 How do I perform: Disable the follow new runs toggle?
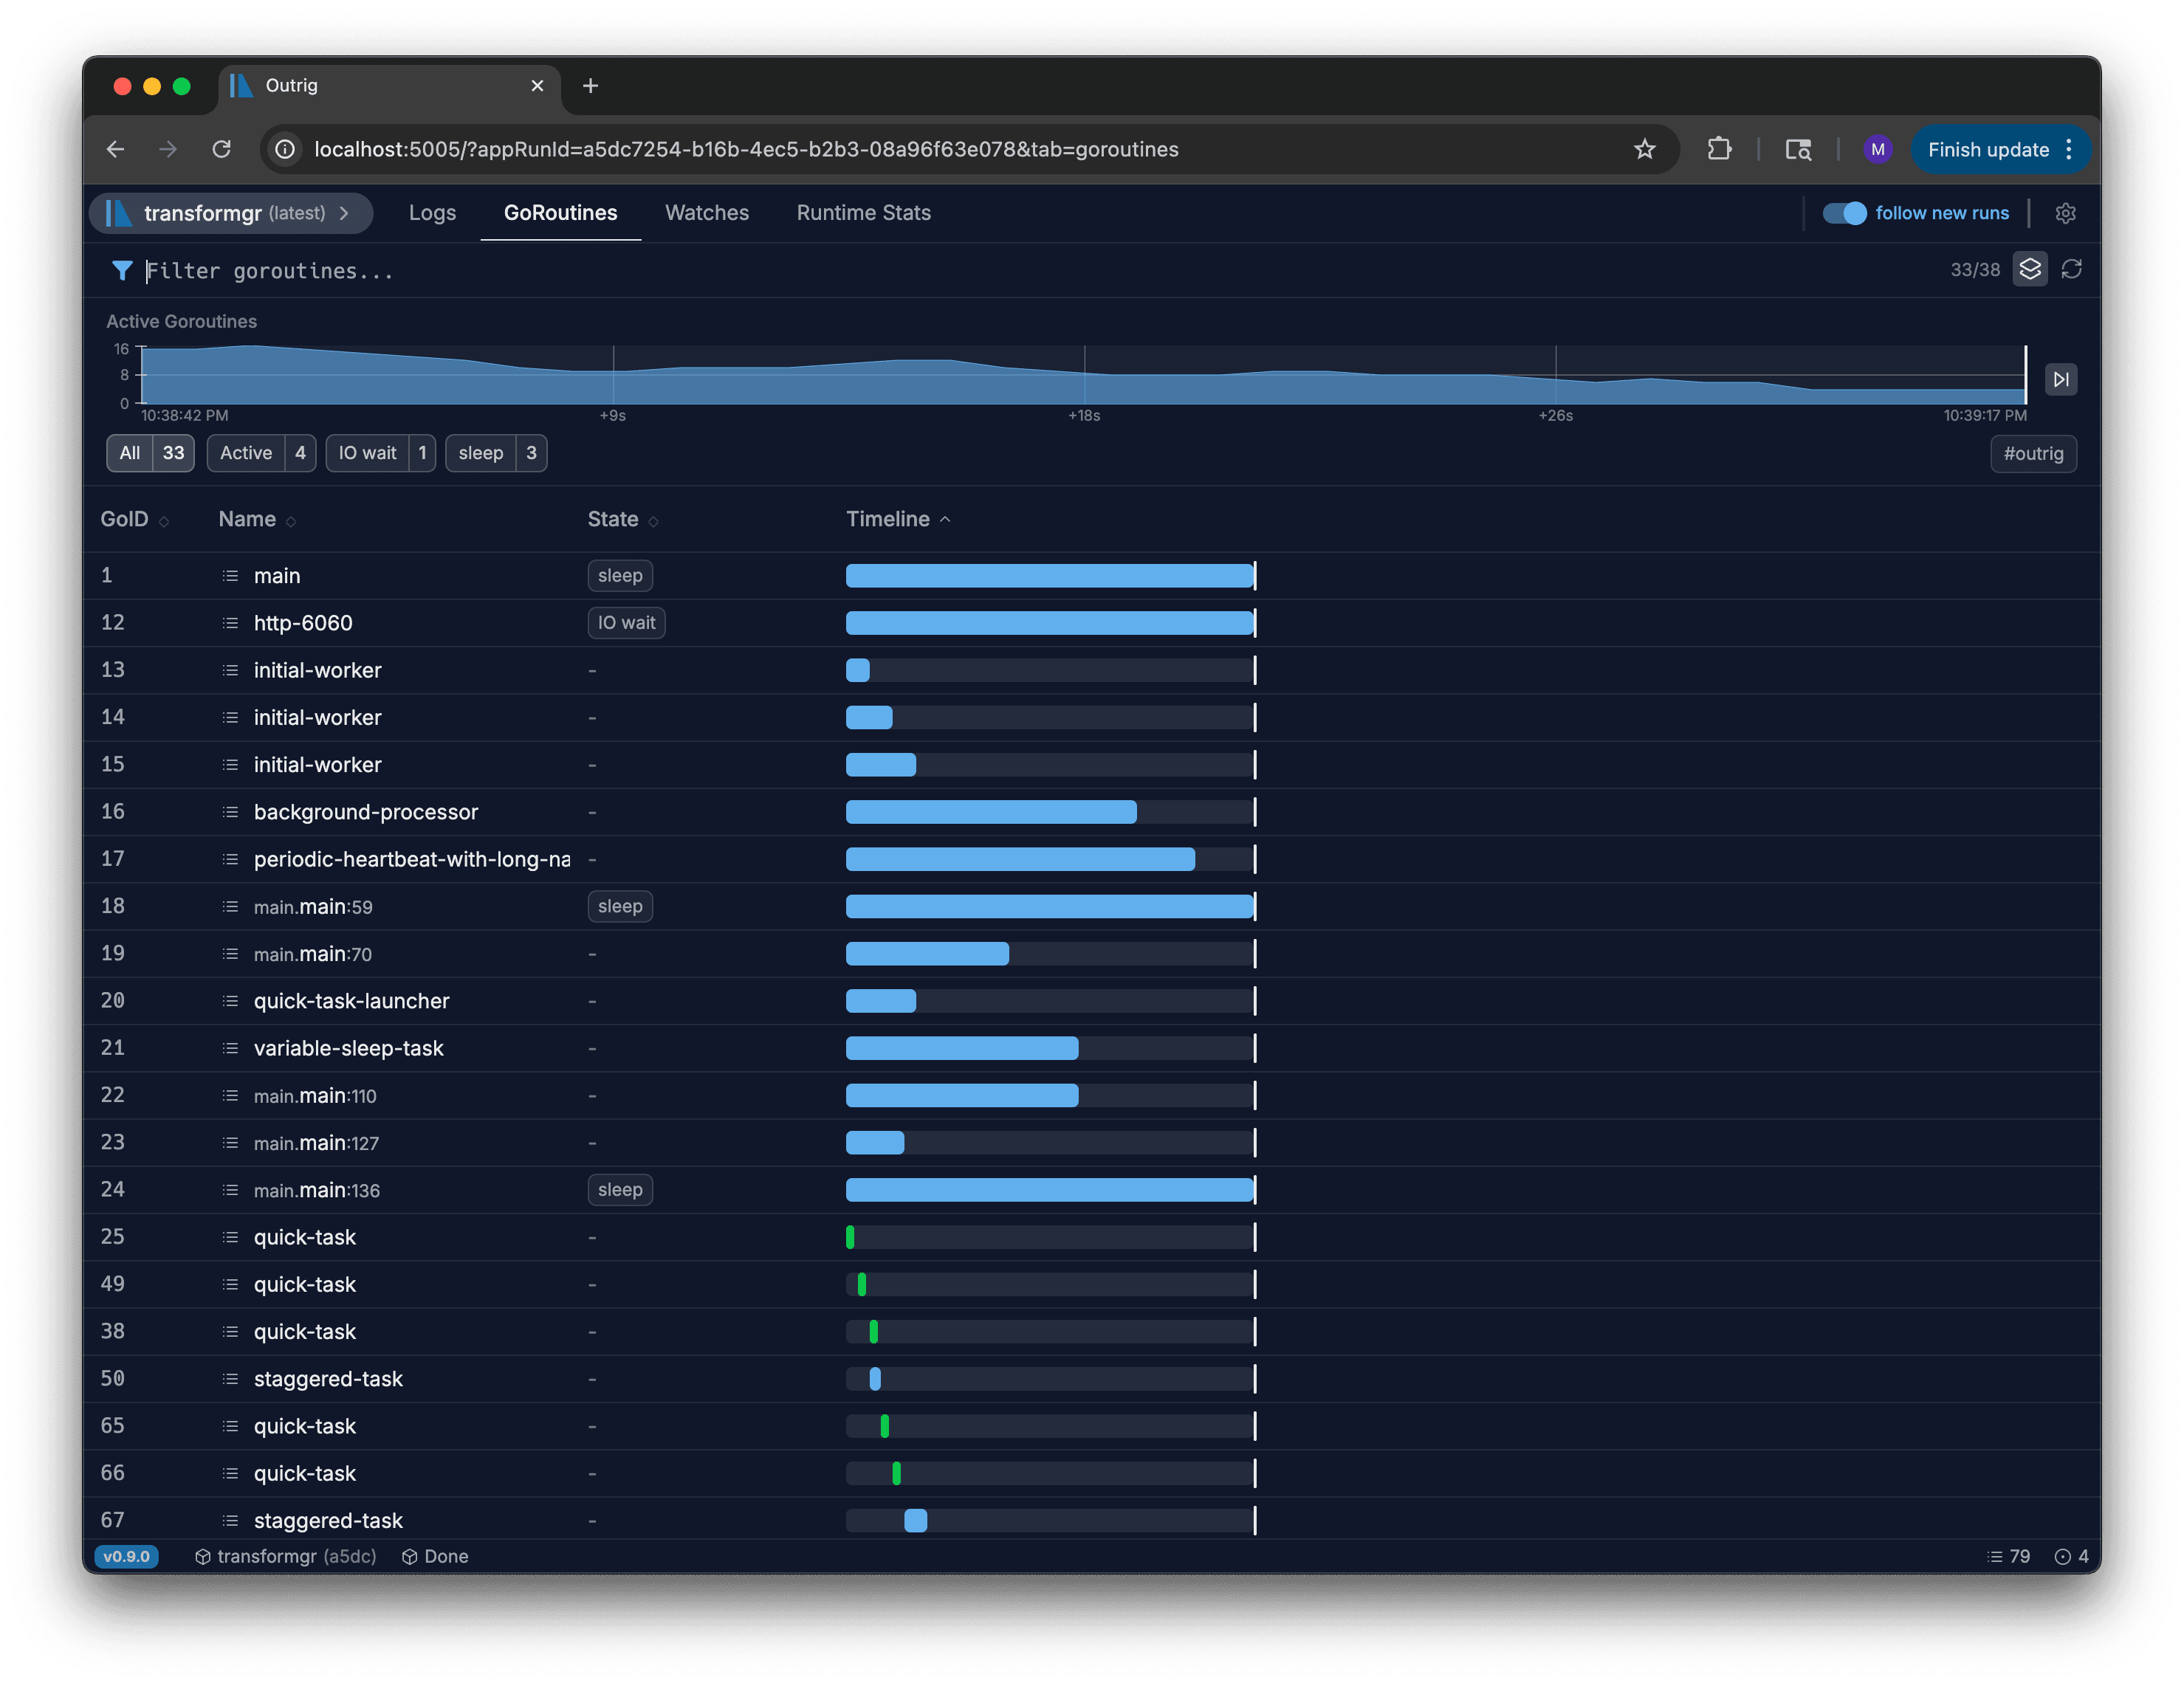click(x=1843, y=213)
